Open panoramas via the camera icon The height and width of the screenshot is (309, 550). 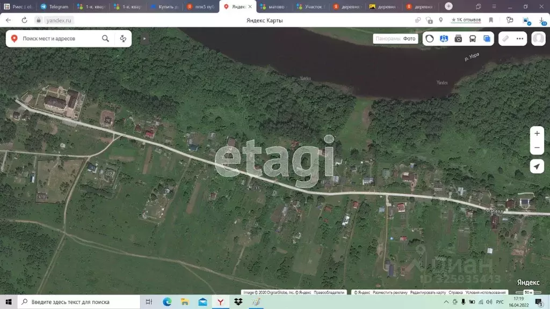(x=459, y=38)
